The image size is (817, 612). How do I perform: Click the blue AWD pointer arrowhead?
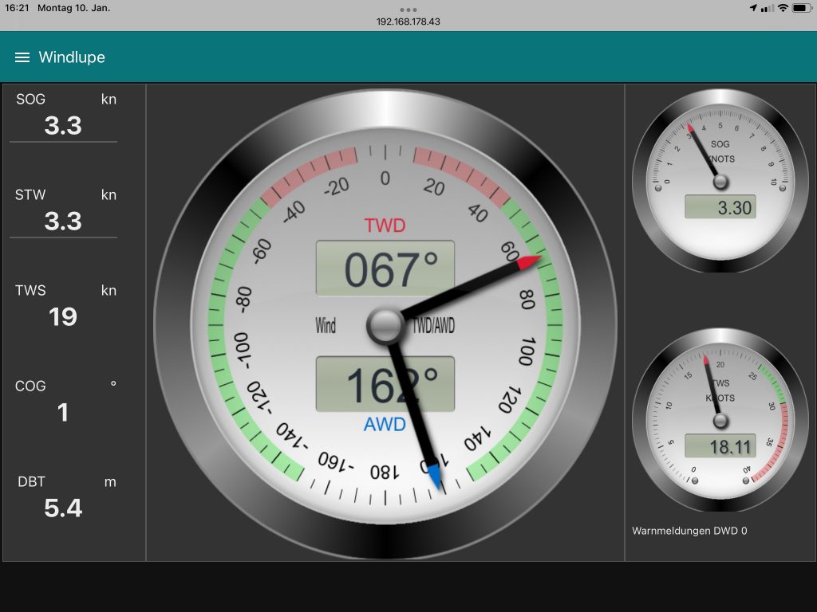(434, 475)
